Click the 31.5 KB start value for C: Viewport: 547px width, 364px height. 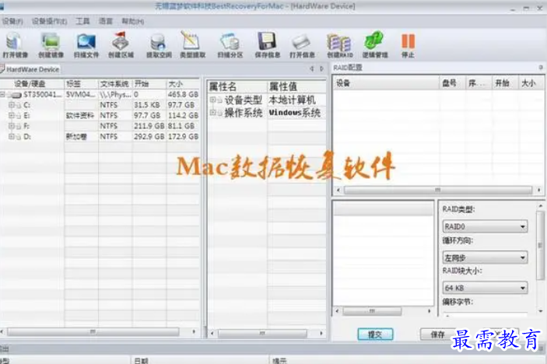147,105
